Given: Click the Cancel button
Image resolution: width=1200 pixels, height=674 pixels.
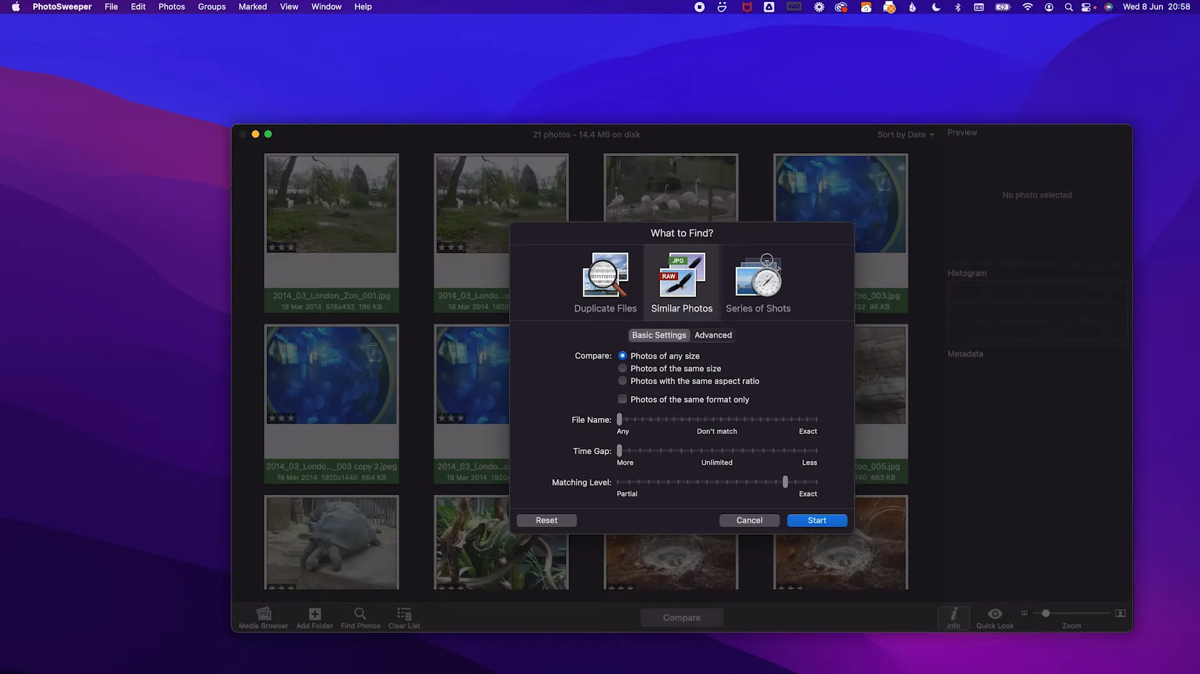Looking at the screenshot, I should pos(749,520).
